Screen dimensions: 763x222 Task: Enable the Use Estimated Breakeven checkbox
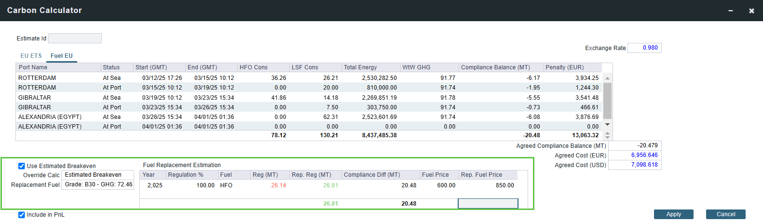pos(22,166)
